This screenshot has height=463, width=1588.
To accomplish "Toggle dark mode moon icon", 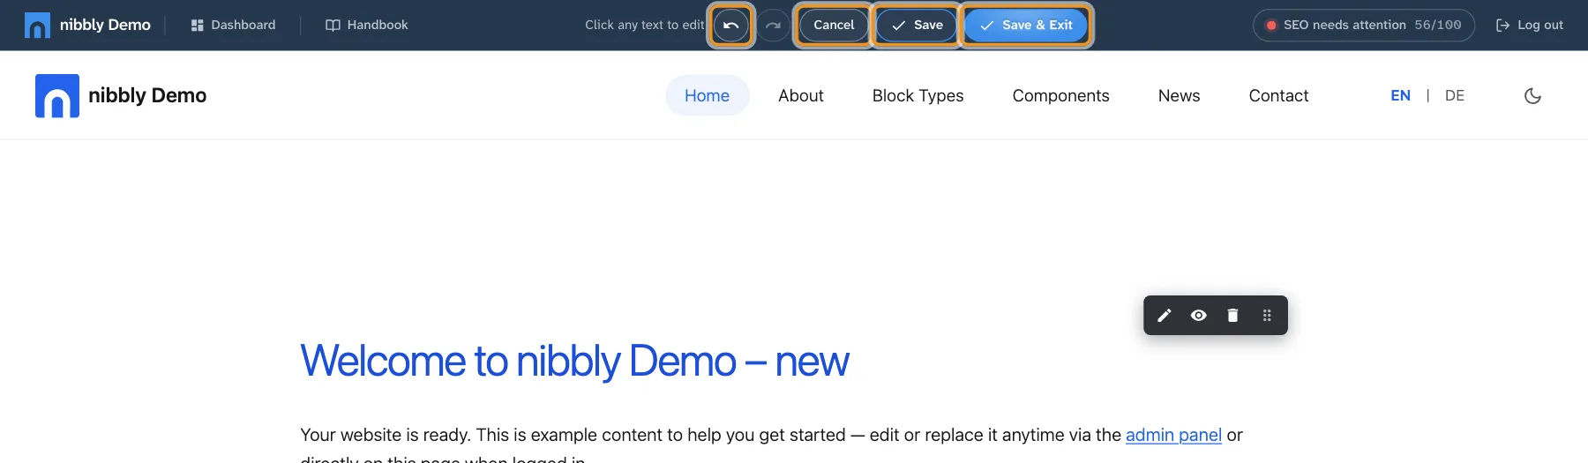I will 1533,95.
